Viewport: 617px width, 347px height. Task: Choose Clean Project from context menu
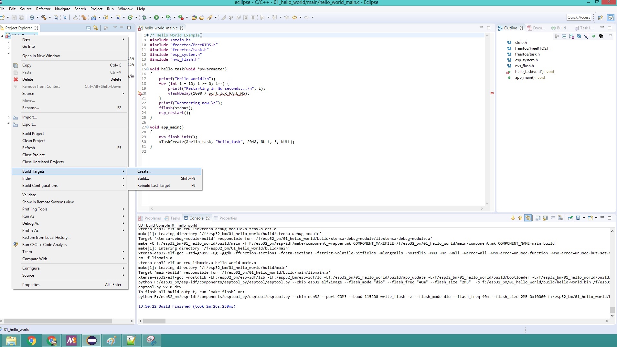coord(70,141)
